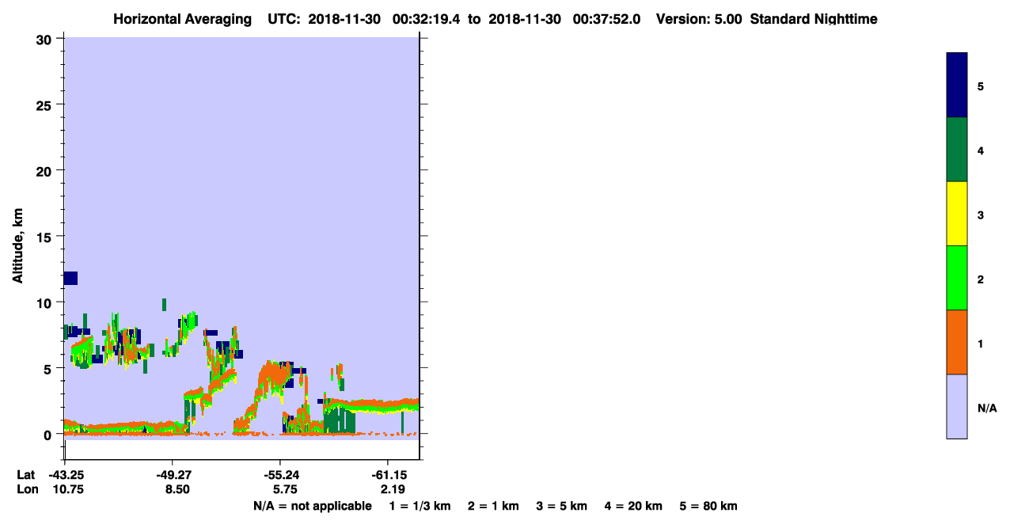Click the start time '00:32:19.4' in the title
This screenshot has height=528, width=1029.
click(426, 19)
